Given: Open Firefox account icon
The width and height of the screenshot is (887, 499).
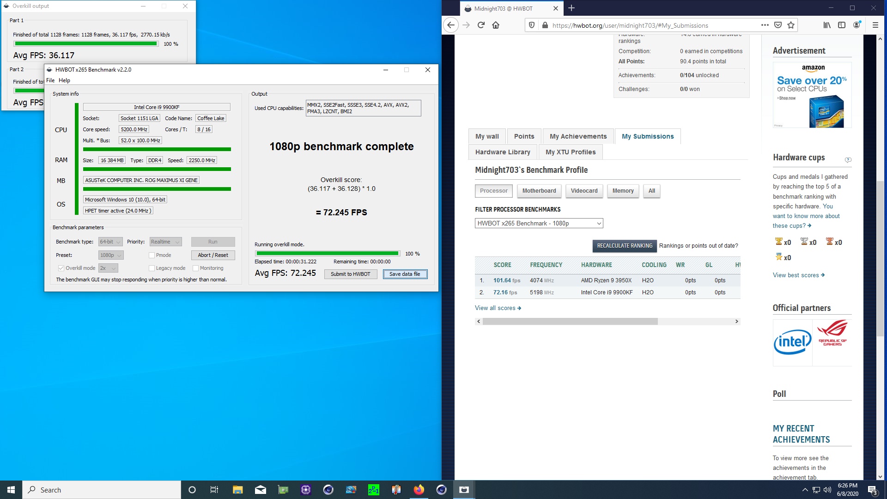Looking at the screenshot, I should click(x=857, y=25).
